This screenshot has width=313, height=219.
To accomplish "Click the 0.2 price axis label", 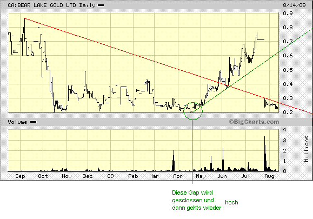I will [288, 112].
